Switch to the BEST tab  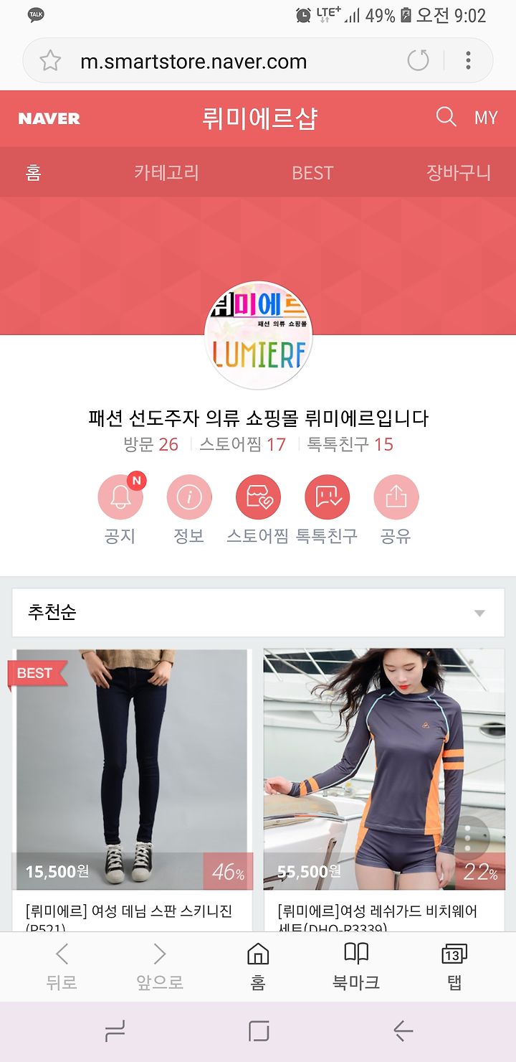pyautogui.click(x=312, y=173)
